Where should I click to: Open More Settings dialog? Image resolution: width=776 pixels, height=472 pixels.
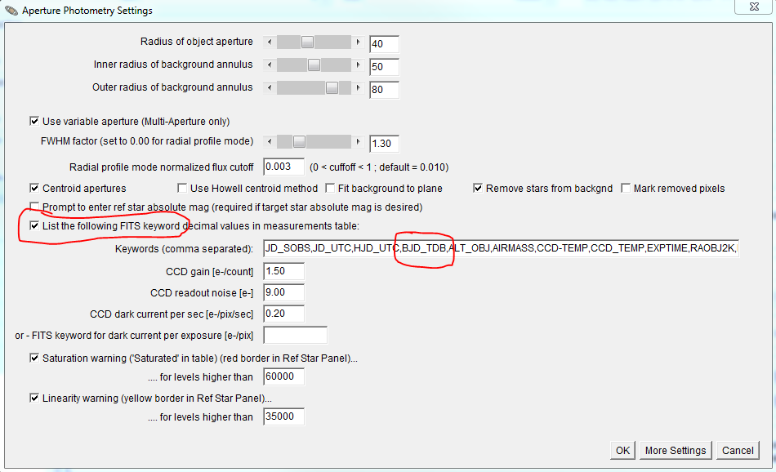coord(675,450)
